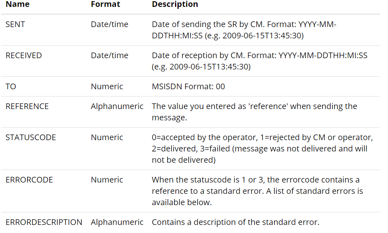Select the SENT parameter name
Screen dimensions: 388x233
[x=15, y=24]
